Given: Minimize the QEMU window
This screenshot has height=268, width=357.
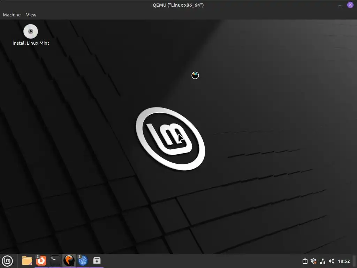Looking at the screenshot, I should click(340, 5).
